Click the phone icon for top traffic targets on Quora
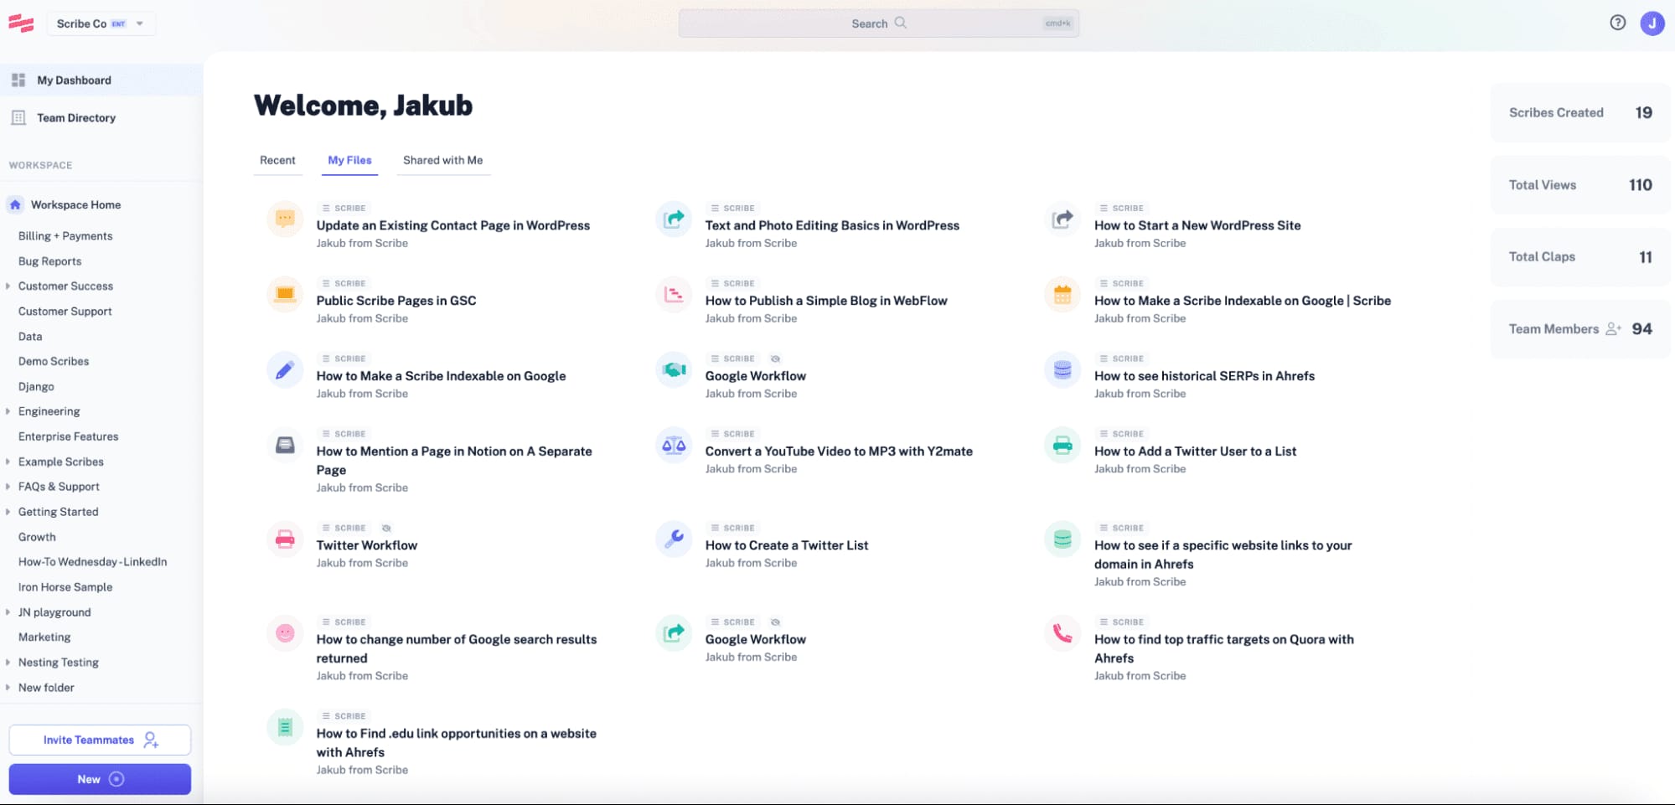The height and width of the screenshot is (805, 1675). tap(1062, 633)
